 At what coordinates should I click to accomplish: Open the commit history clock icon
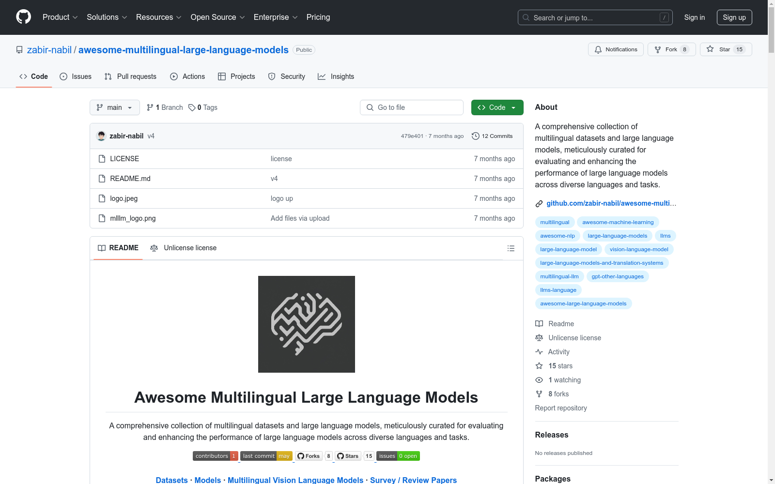pyautogui.click(x=476, y=136)
